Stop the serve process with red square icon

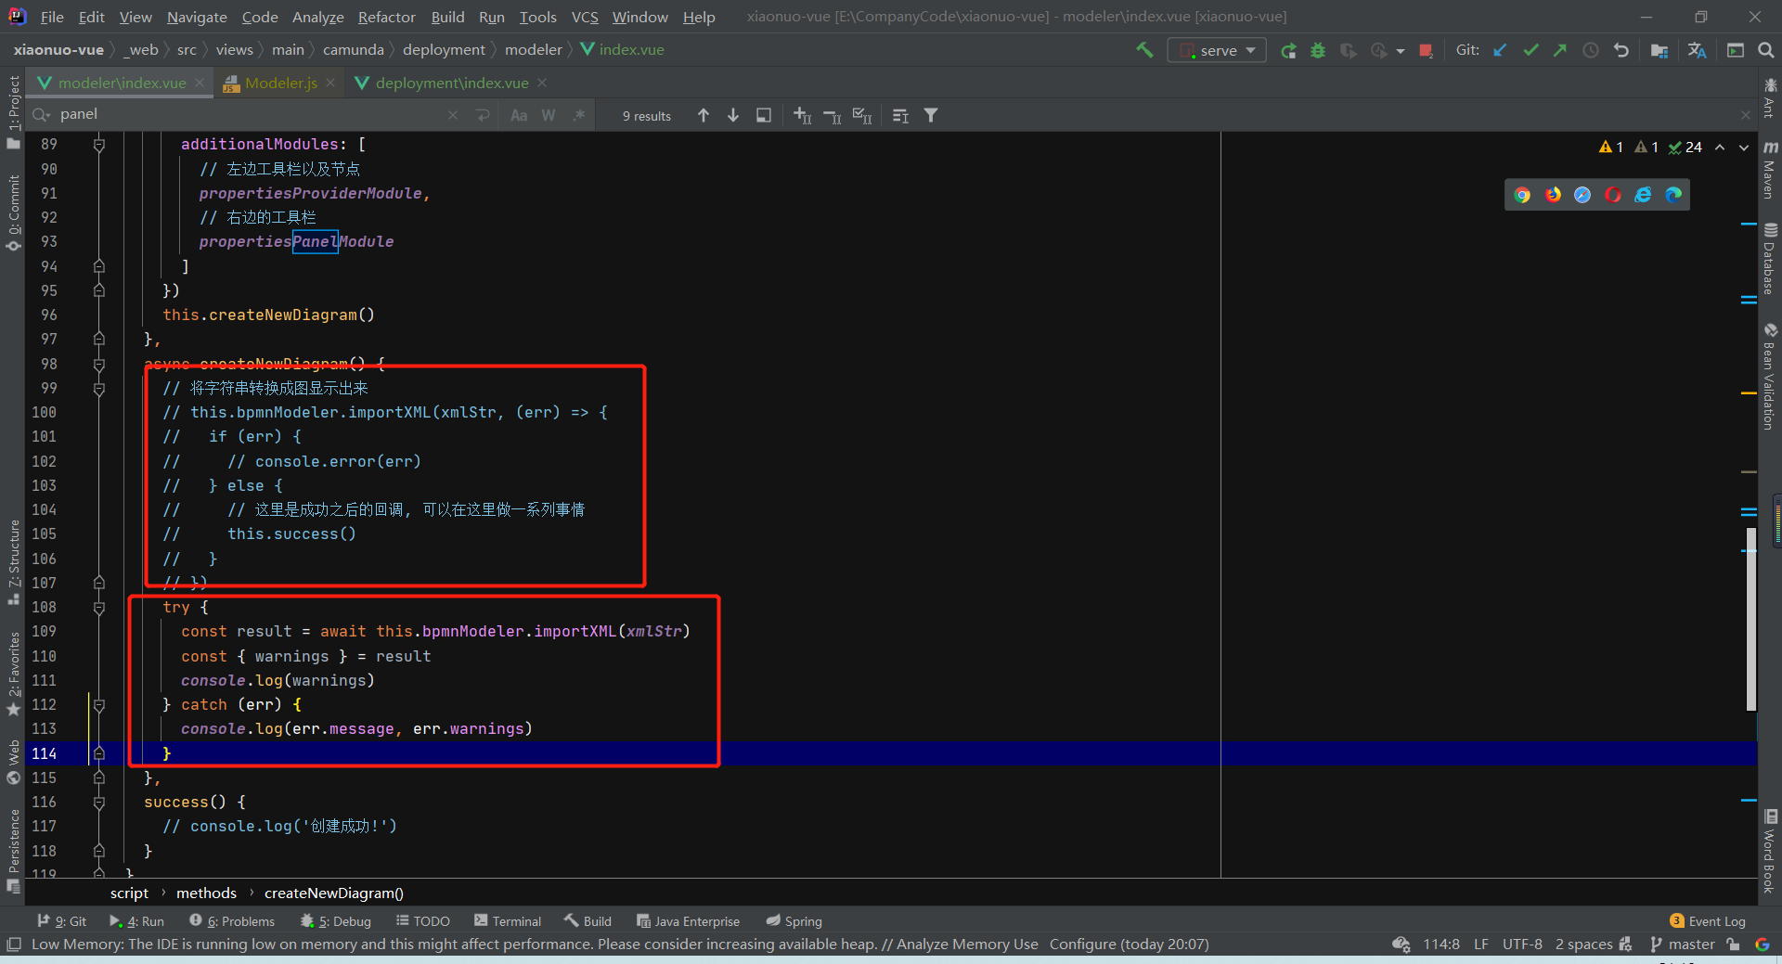tap(1427, 50)
